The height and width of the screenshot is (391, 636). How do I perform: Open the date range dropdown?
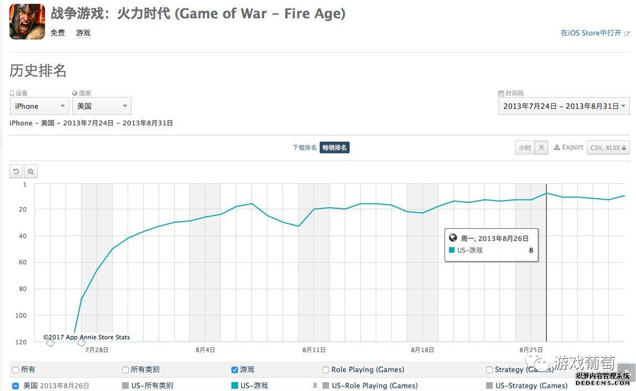click(564, 106)
